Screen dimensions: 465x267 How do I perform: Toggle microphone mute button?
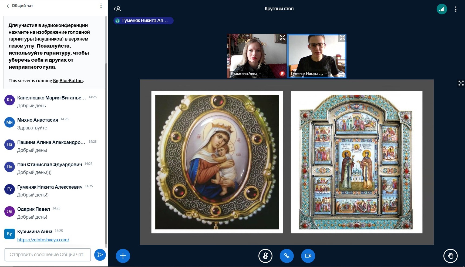pos(265,256)
